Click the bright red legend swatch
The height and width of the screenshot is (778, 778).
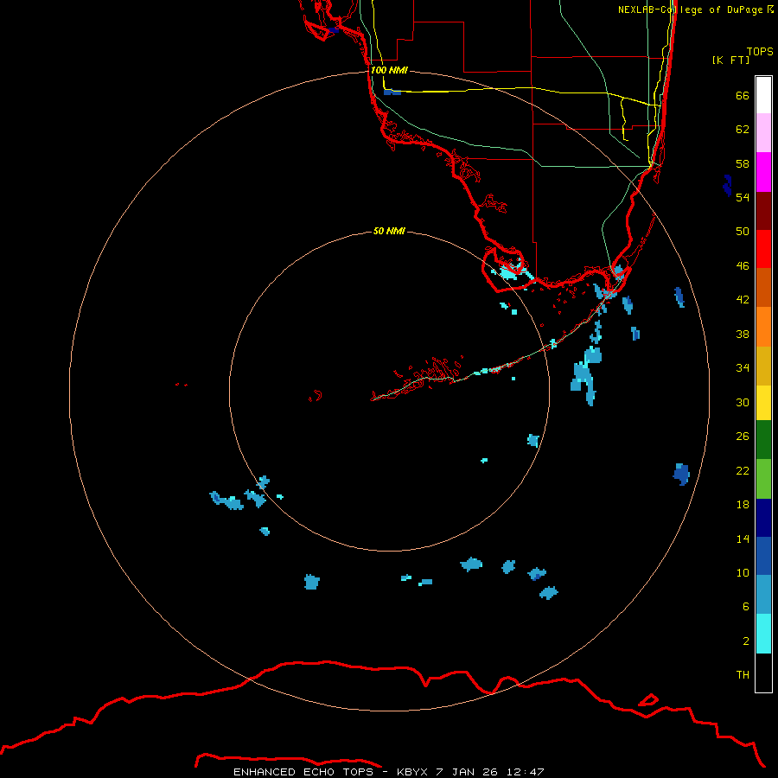(763, 249)
